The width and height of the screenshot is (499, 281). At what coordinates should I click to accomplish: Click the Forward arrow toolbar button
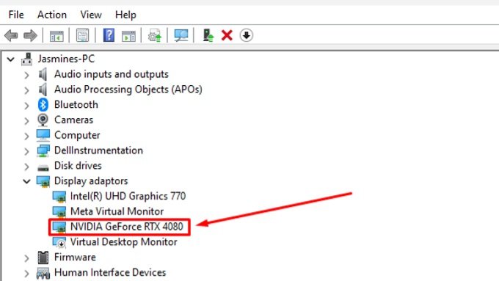click(30, 35)
